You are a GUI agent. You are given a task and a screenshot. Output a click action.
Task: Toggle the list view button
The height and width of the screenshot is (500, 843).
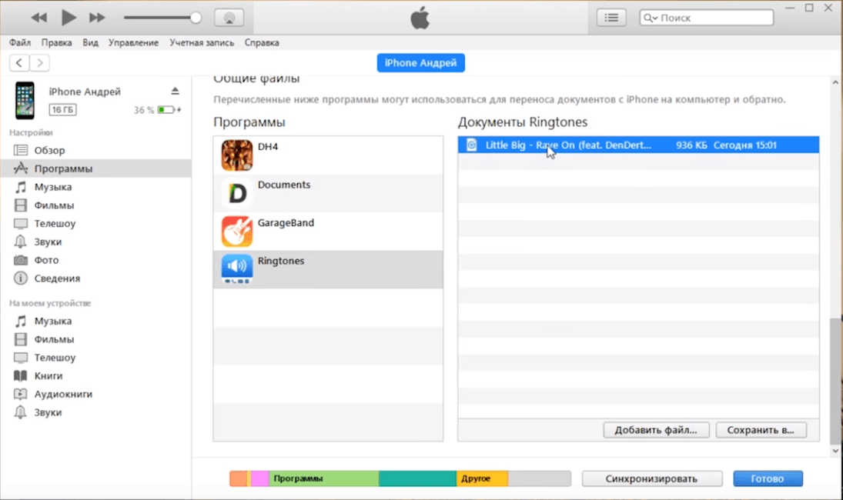[x=611, y=18]
